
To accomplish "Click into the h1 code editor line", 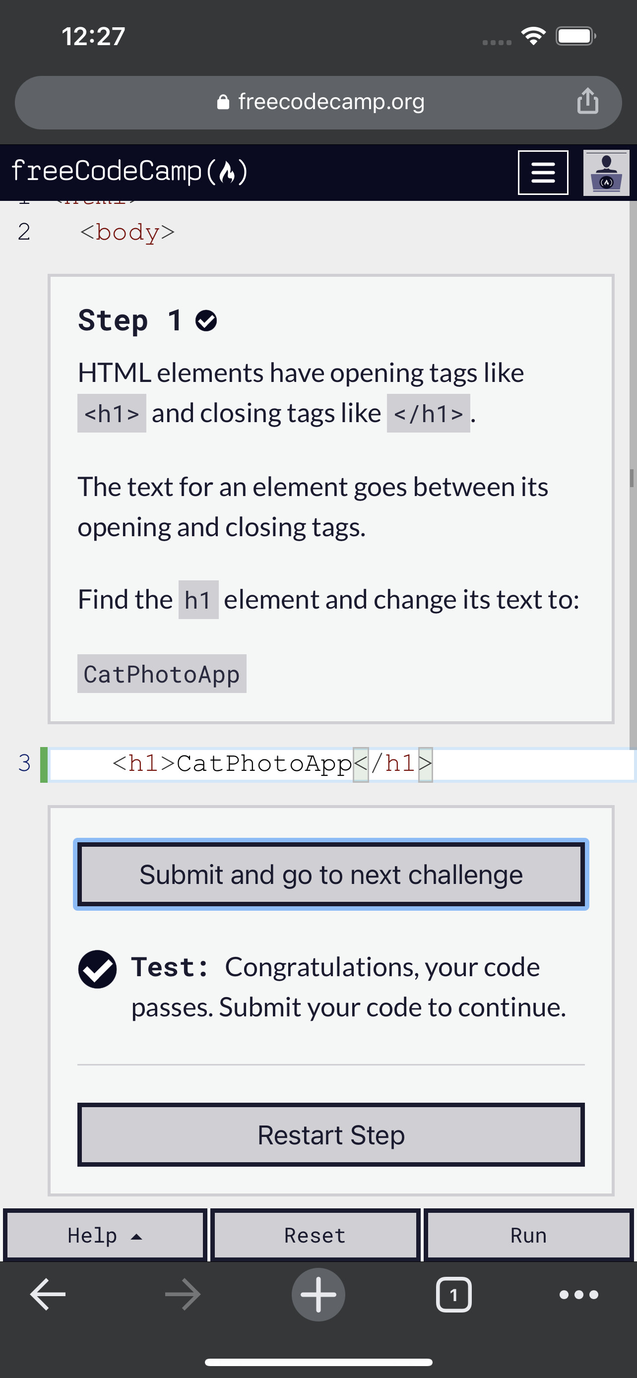I will point(481,764).
